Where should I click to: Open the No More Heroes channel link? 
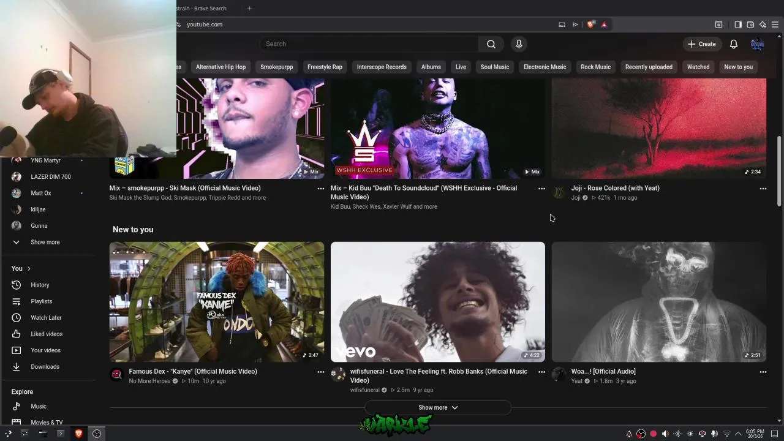click(x=149, y=381)
